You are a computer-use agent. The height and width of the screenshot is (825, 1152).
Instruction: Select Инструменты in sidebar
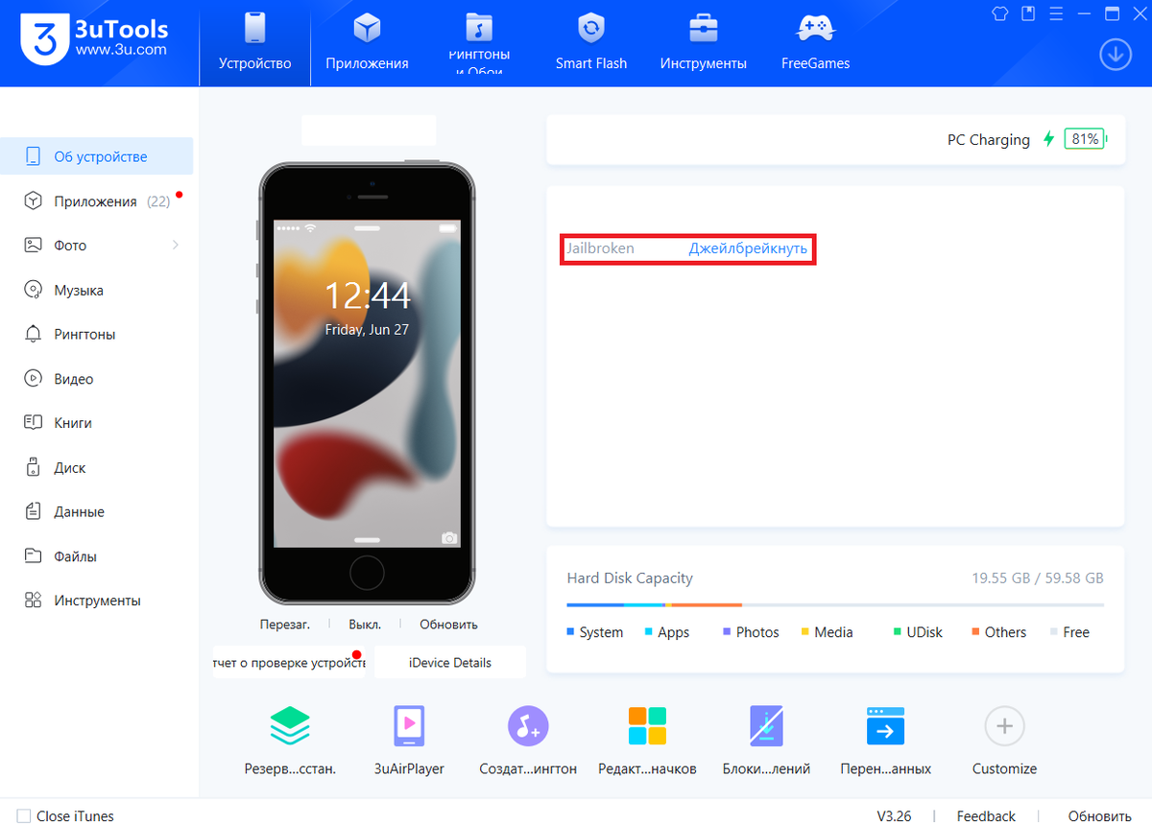click(x=96, y=601)
